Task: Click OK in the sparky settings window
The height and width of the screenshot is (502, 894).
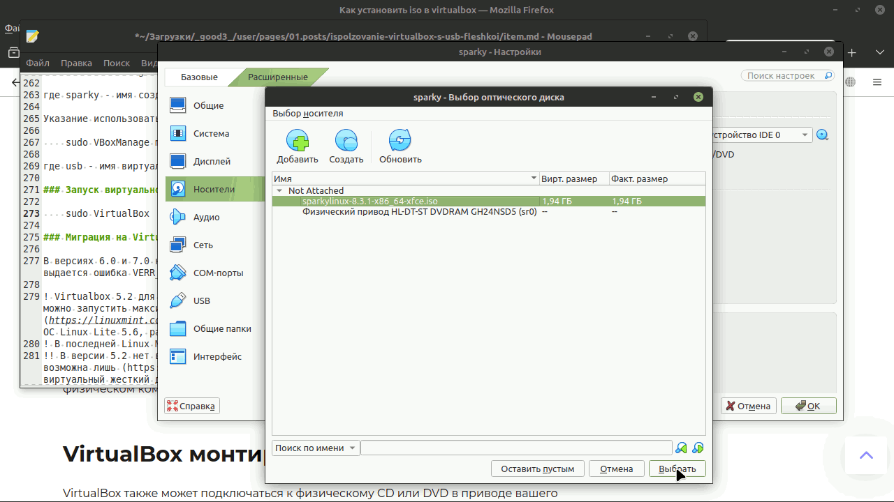Action: (x=808, y=406)
